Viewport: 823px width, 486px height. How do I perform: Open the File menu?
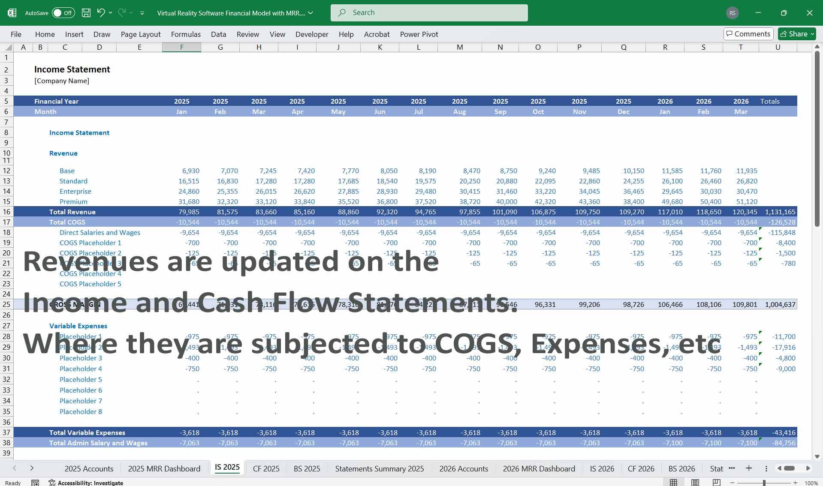coord(16,34)
